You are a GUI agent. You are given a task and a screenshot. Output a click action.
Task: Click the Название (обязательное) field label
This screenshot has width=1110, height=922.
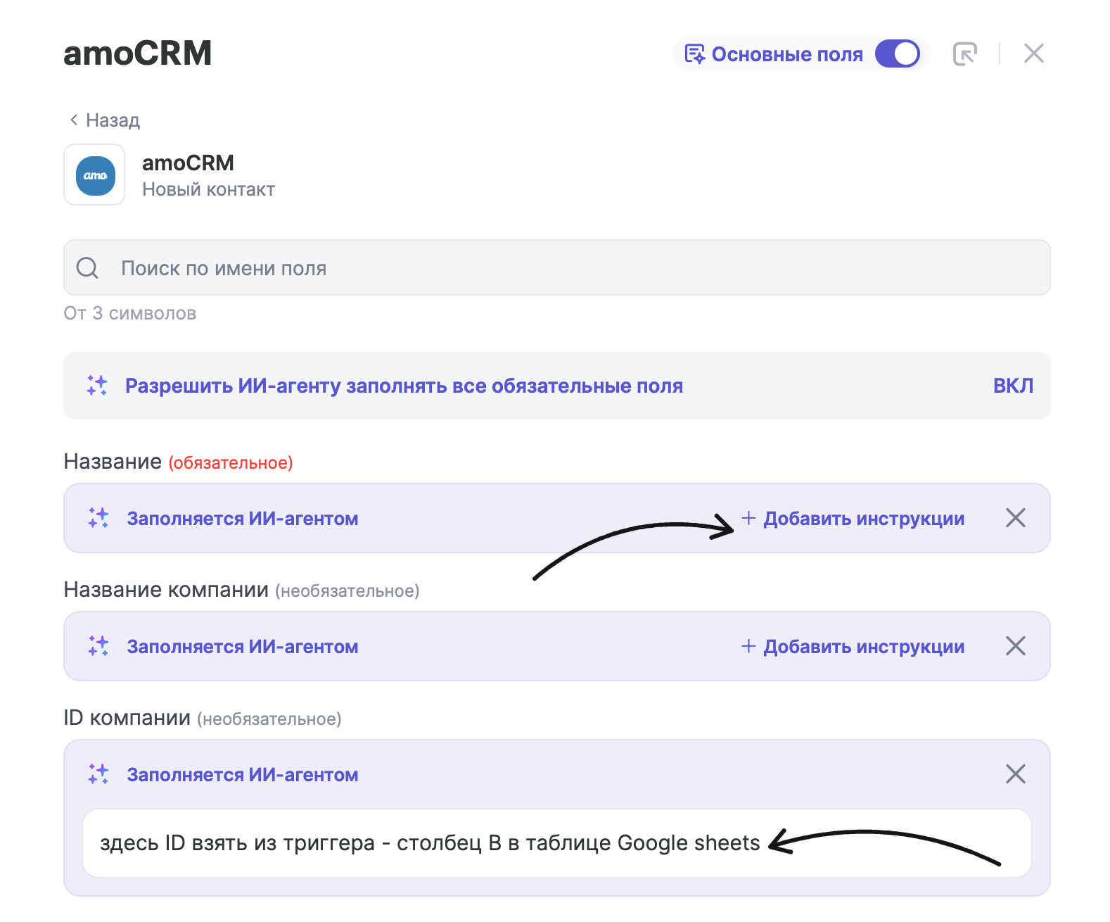pos(179,462)
